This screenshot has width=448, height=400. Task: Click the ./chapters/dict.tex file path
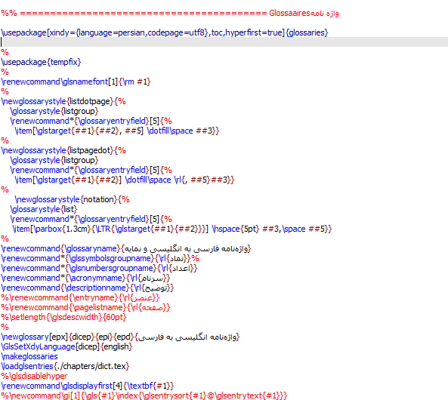point(91,366)
